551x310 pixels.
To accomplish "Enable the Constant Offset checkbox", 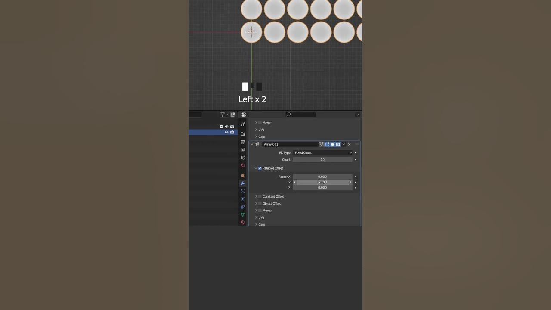I will 260,196.
